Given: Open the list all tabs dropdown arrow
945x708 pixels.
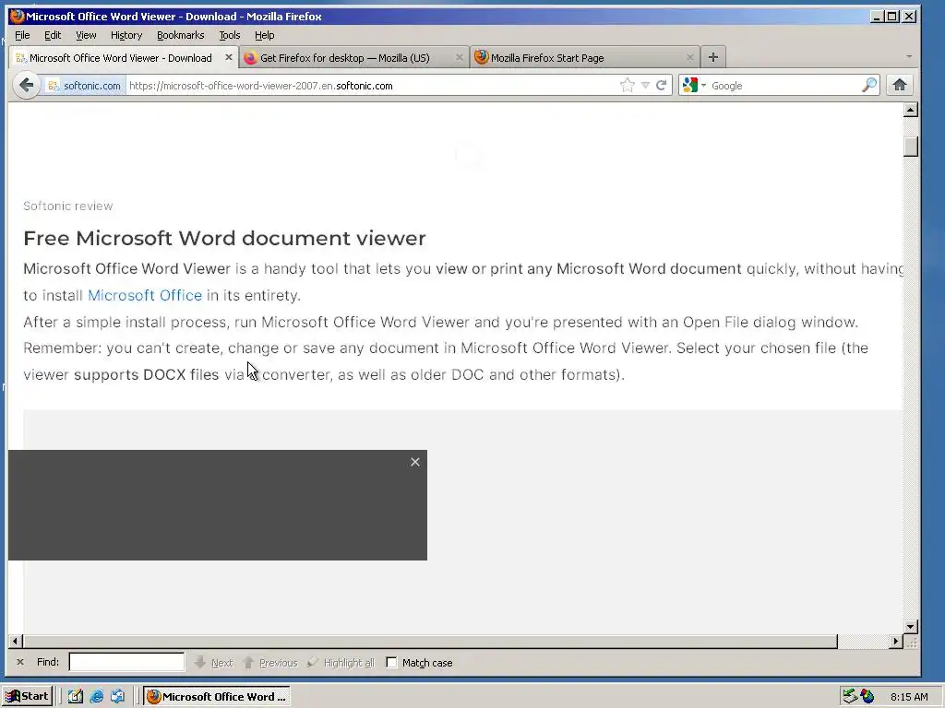Looking at the screenshot, I should click(909, 56).
